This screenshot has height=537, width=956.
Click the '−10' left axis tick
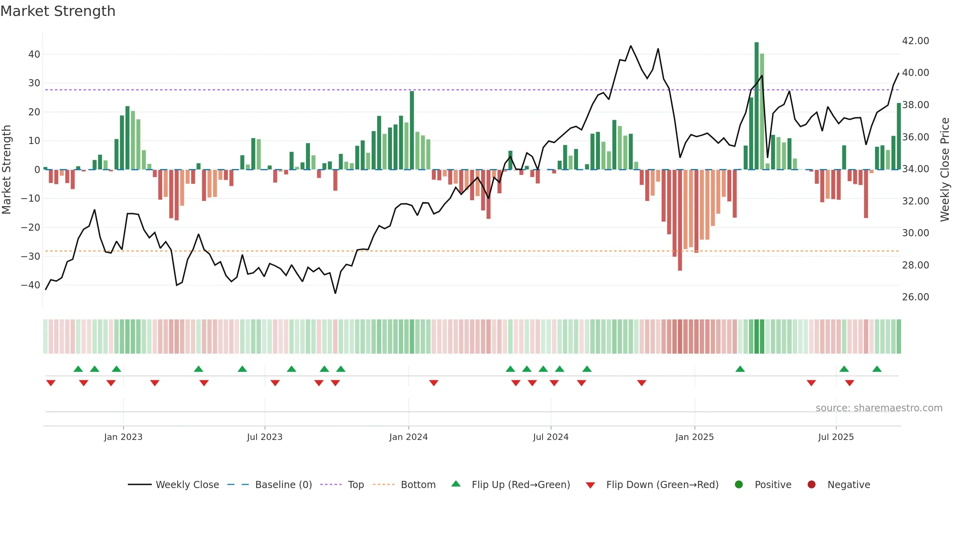click(x=31, y=198)
